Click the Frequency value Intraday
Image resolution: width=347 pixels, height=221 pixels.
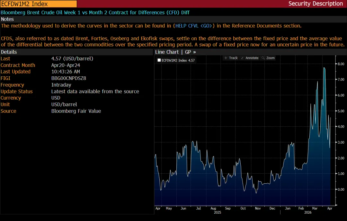[61, 85]
